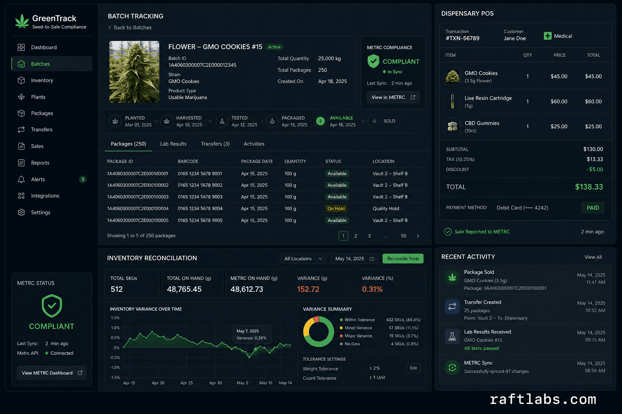Click the Alerts count badge showing 3
622x414 pixels.
pos(83,179)
